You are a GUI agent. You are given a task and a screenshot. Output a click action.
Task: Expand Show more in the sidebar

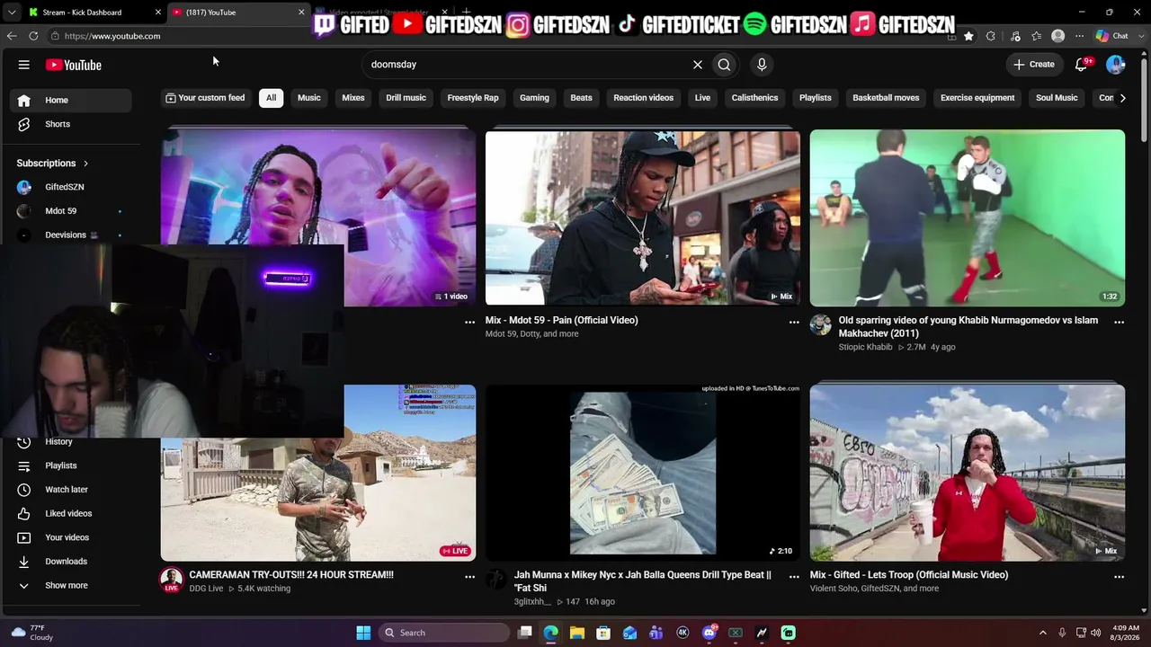tap(72, 585)
